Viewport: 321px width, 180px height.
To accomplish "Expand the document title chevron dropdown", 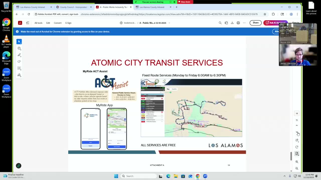I will click(169, 23).
